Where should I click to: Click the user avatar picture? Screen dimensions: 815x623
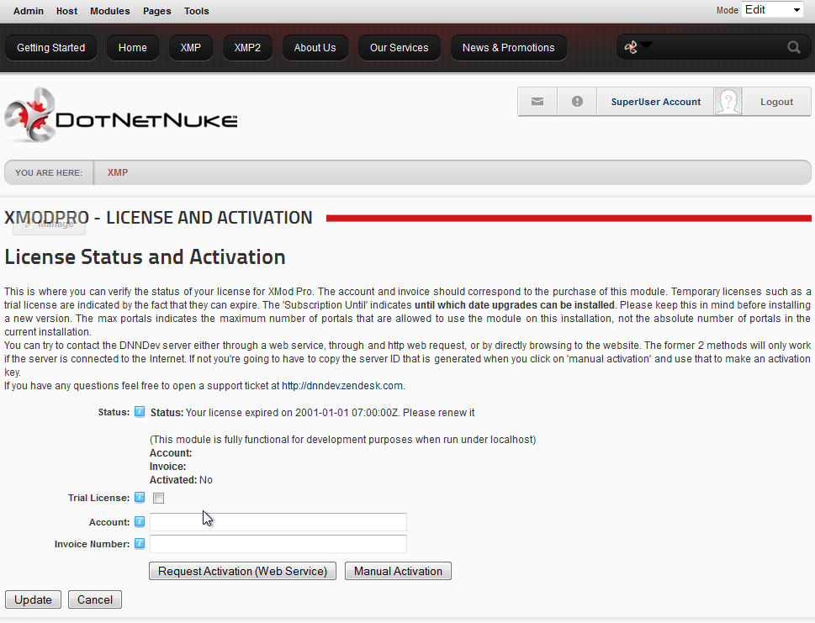tap(728, 102)
